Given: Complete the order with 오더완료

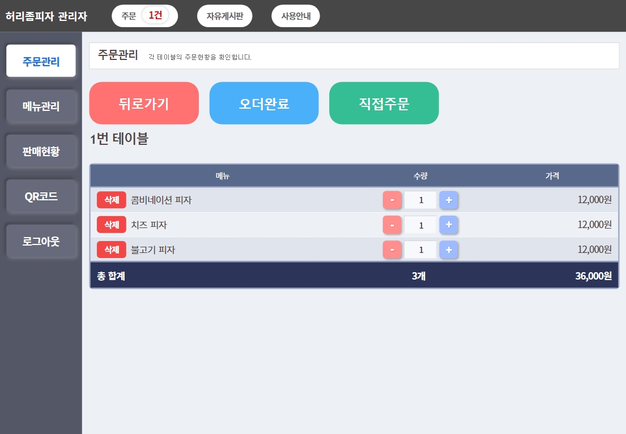Looking at the screenshot, I should pyautogui.click(x=263, y=103).
